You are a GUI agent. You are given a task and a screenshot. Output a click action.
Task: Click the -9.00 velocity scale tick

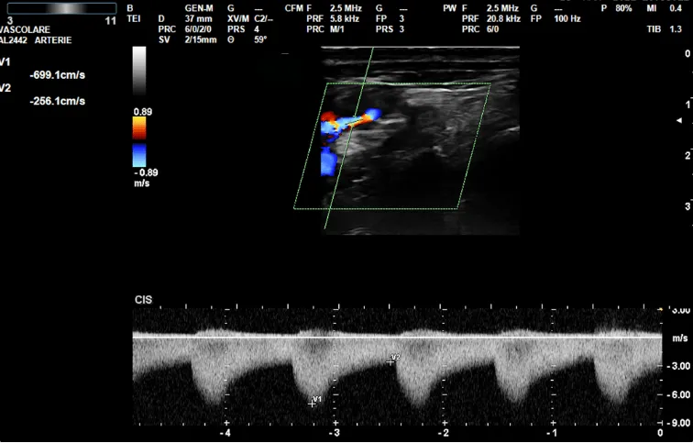[x=680, y=423]
